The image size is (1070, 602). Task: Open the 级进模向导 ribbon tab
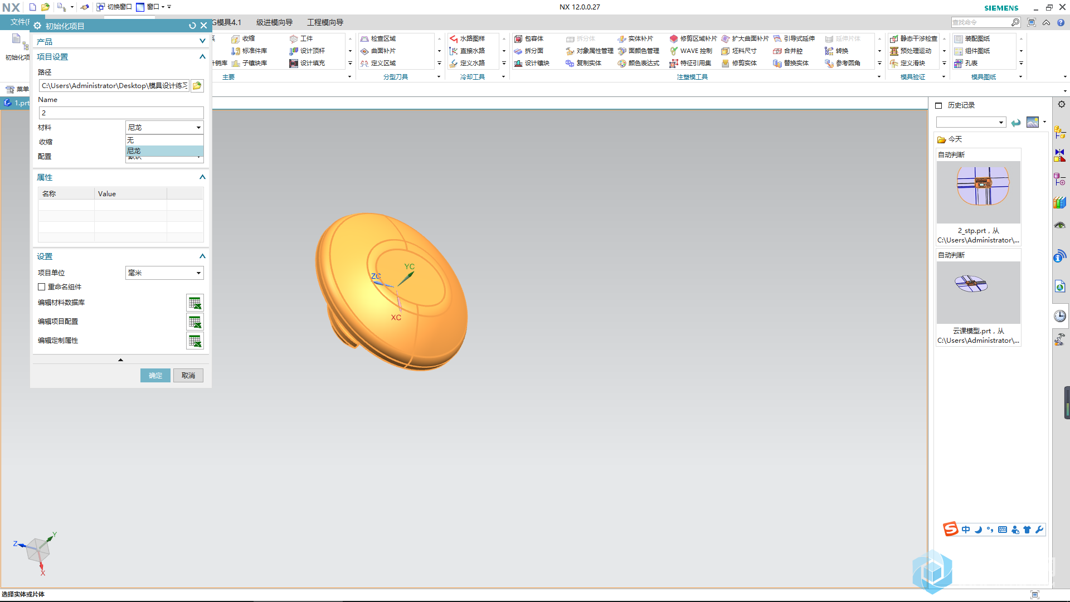[274, 22]
